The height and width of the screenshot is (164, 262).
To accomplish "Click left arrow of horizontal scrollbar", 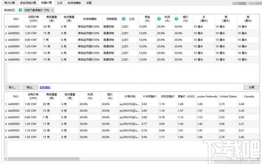I will (x=6, y=159).
